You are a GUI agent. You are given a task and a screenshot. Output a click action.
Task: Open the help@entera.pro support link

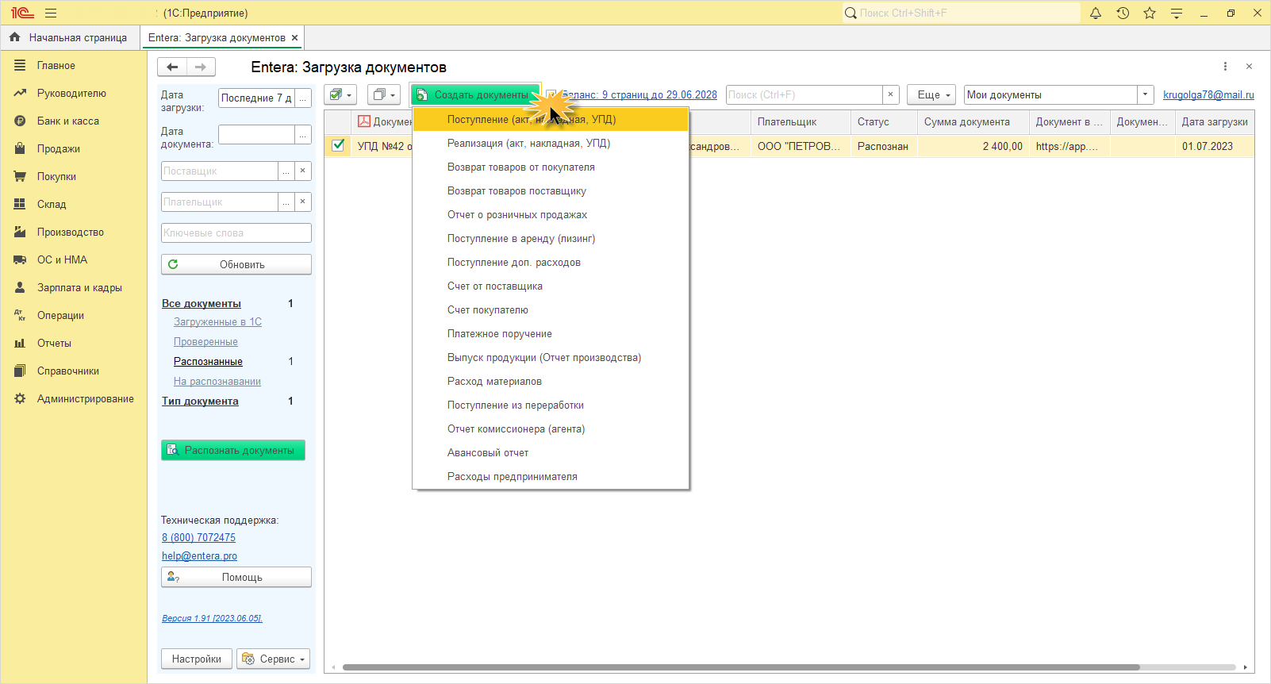click(199, 556)
